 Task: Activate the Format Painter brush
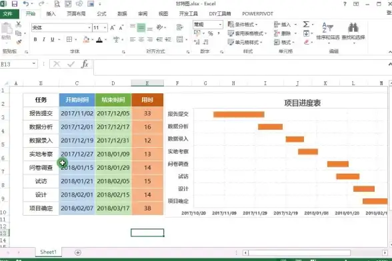19,42
